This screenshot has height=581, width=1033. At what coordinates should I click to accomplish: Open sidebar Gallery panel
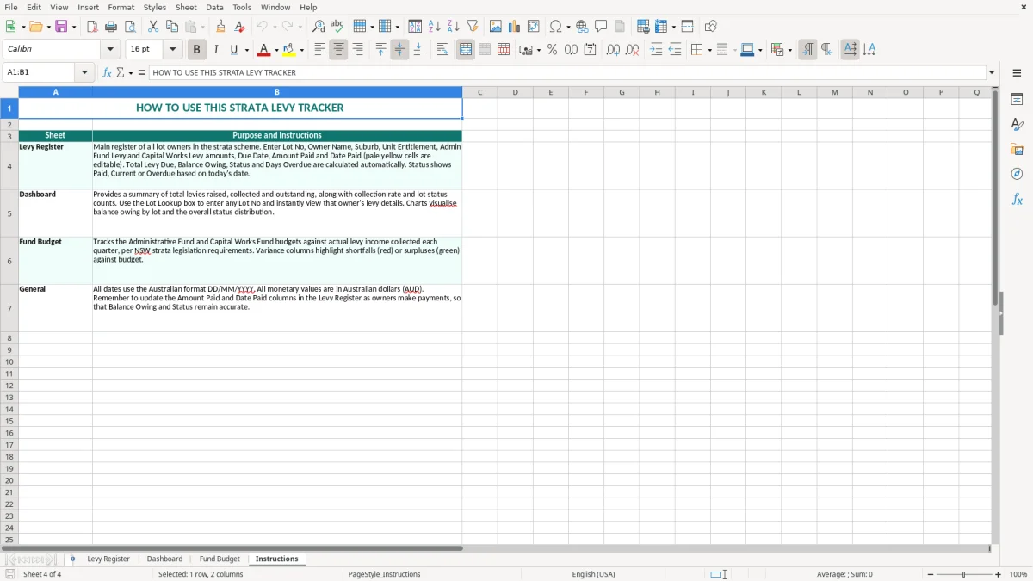pyautogui.click(x=1017, y=149)
